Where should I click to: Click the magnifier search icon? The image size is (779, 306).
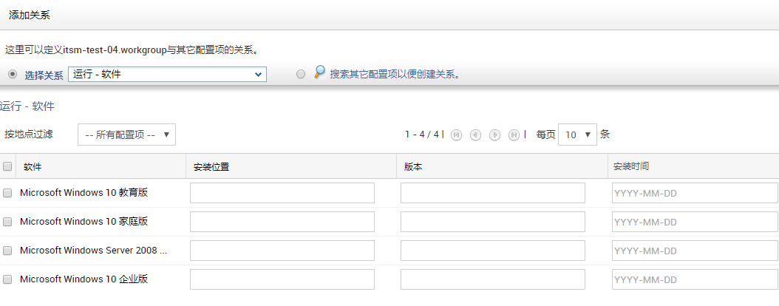tap(320, 72)
